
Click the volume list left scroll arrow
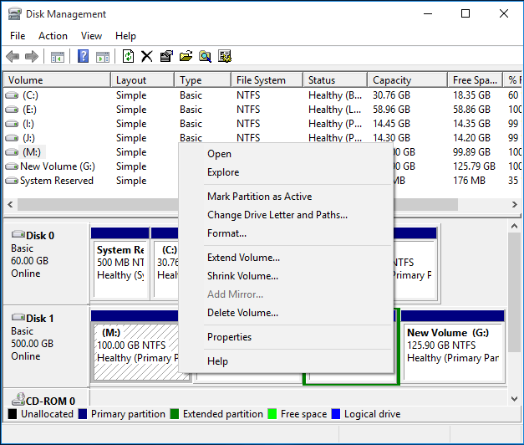click(x=10, y=204)
